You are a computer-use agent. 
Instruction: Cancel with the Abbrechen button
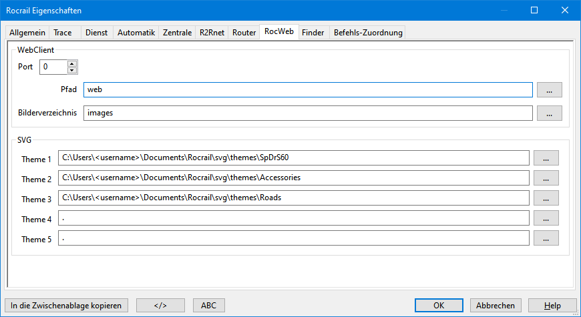tap(495, 305)
